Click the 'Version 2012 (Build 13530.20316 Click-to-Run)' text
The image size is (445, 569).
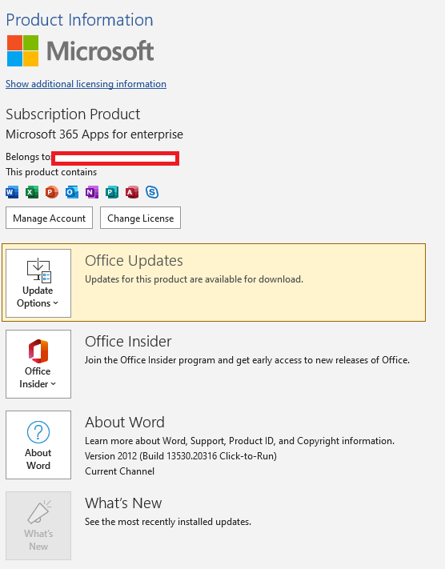pyautogui.click(x=181, y=456)
